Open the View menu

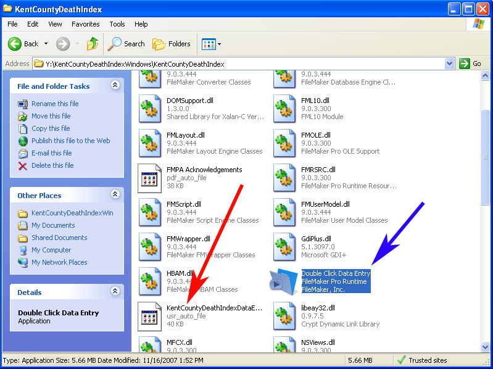pyautogui.click(x=55, y=24)
